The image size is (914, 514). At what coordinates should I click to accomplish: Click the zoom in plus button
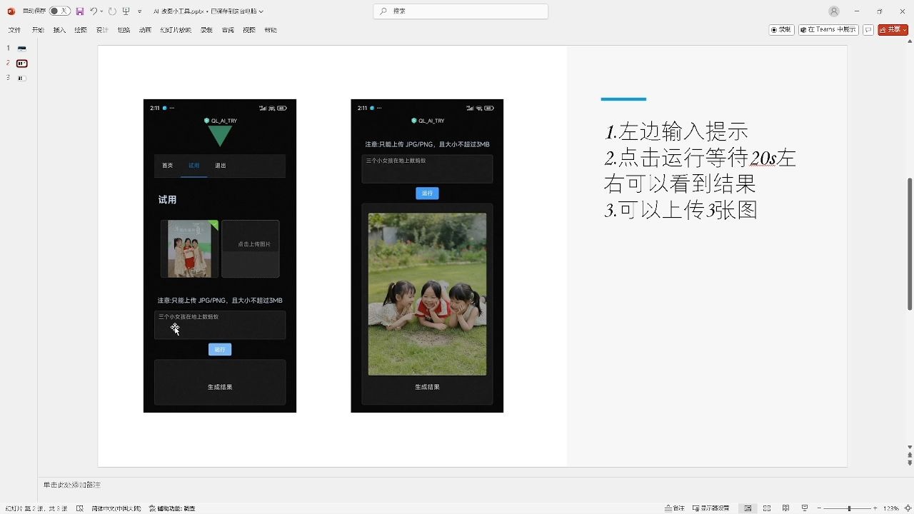pos(875,508)
